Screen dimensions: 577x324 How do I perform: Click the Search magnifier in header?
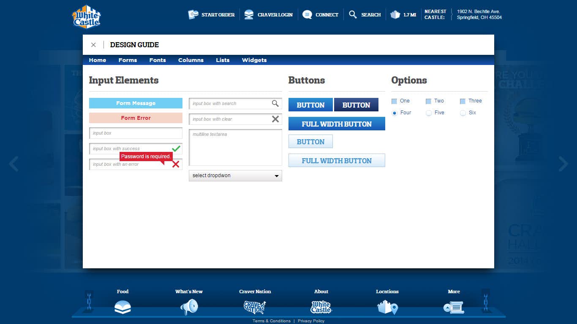[x=353, y=15]
